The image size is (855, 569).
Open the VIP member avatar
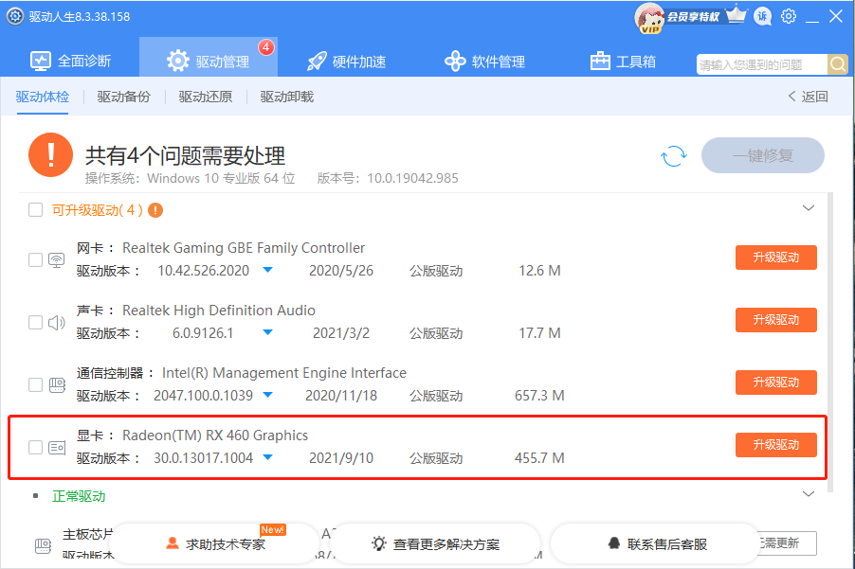coord(648,18)
